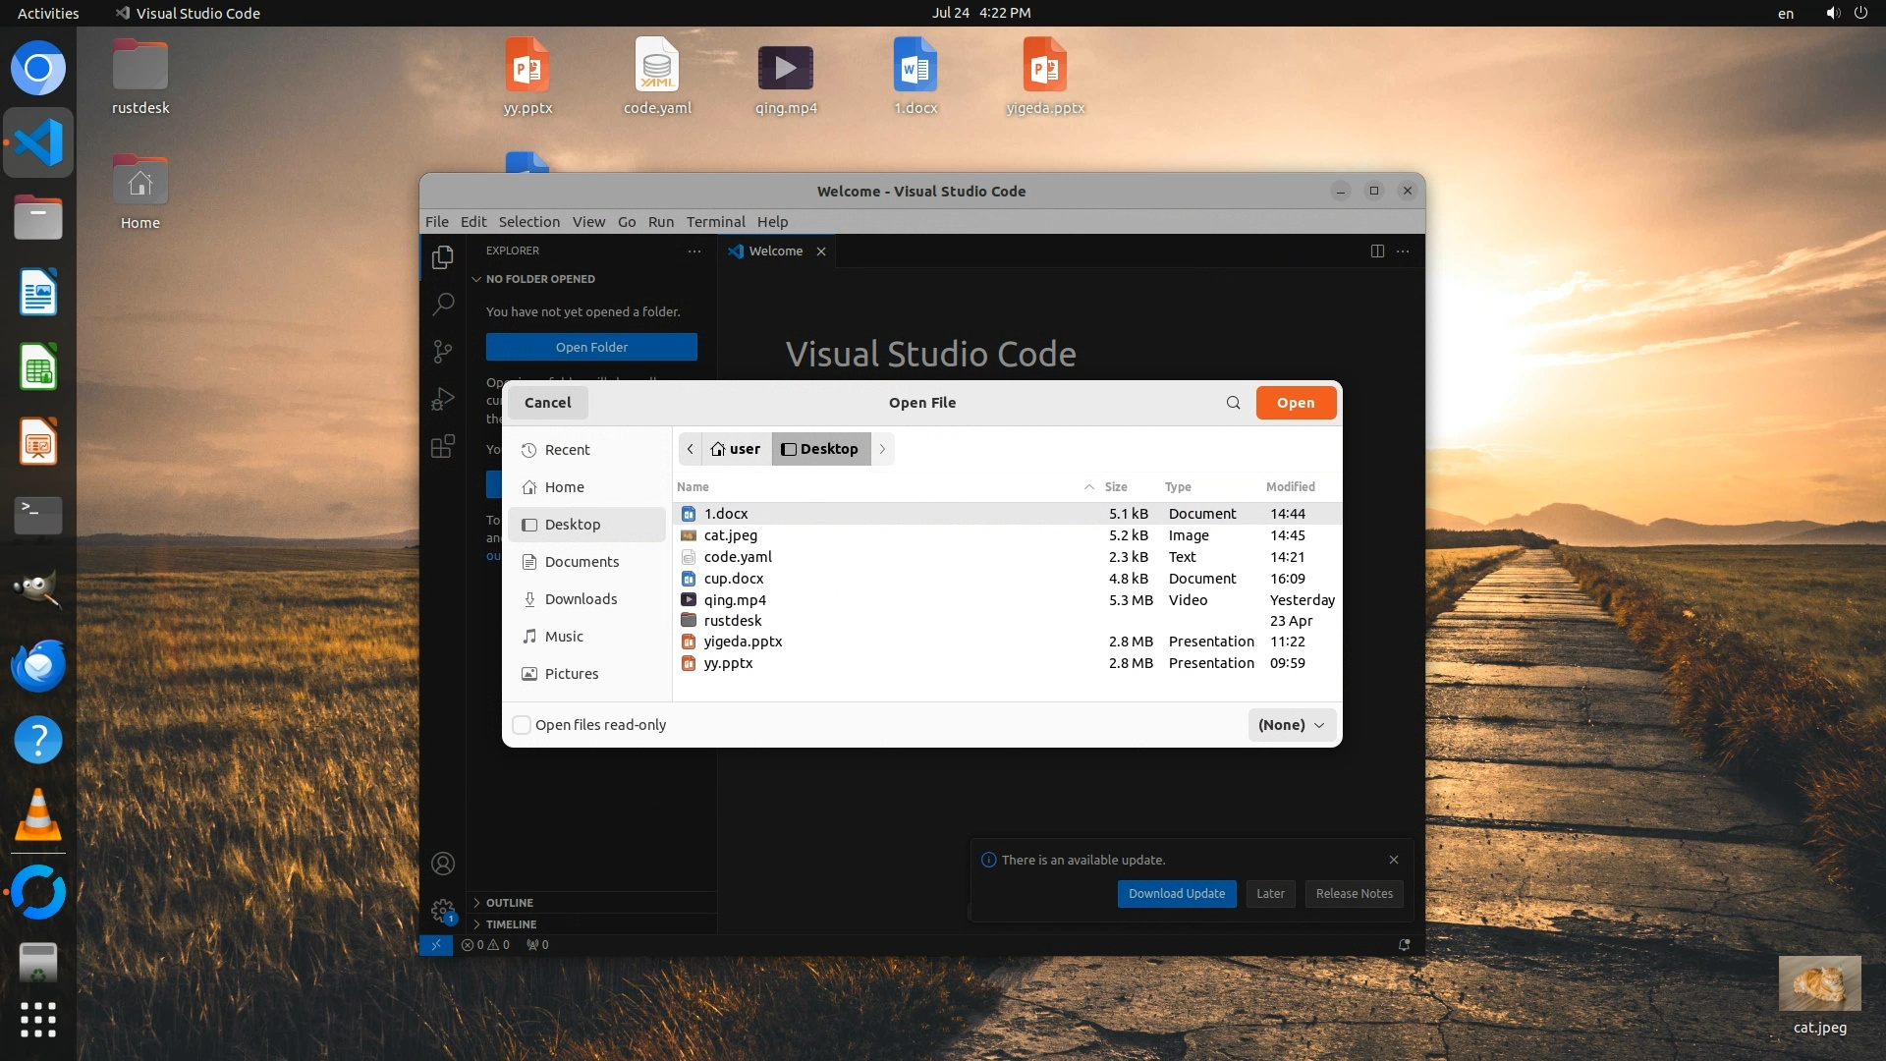Screen dimensions: 1886x1061
Task: Go to Downloads in dialog sidebar
Action: click(581, 599)
